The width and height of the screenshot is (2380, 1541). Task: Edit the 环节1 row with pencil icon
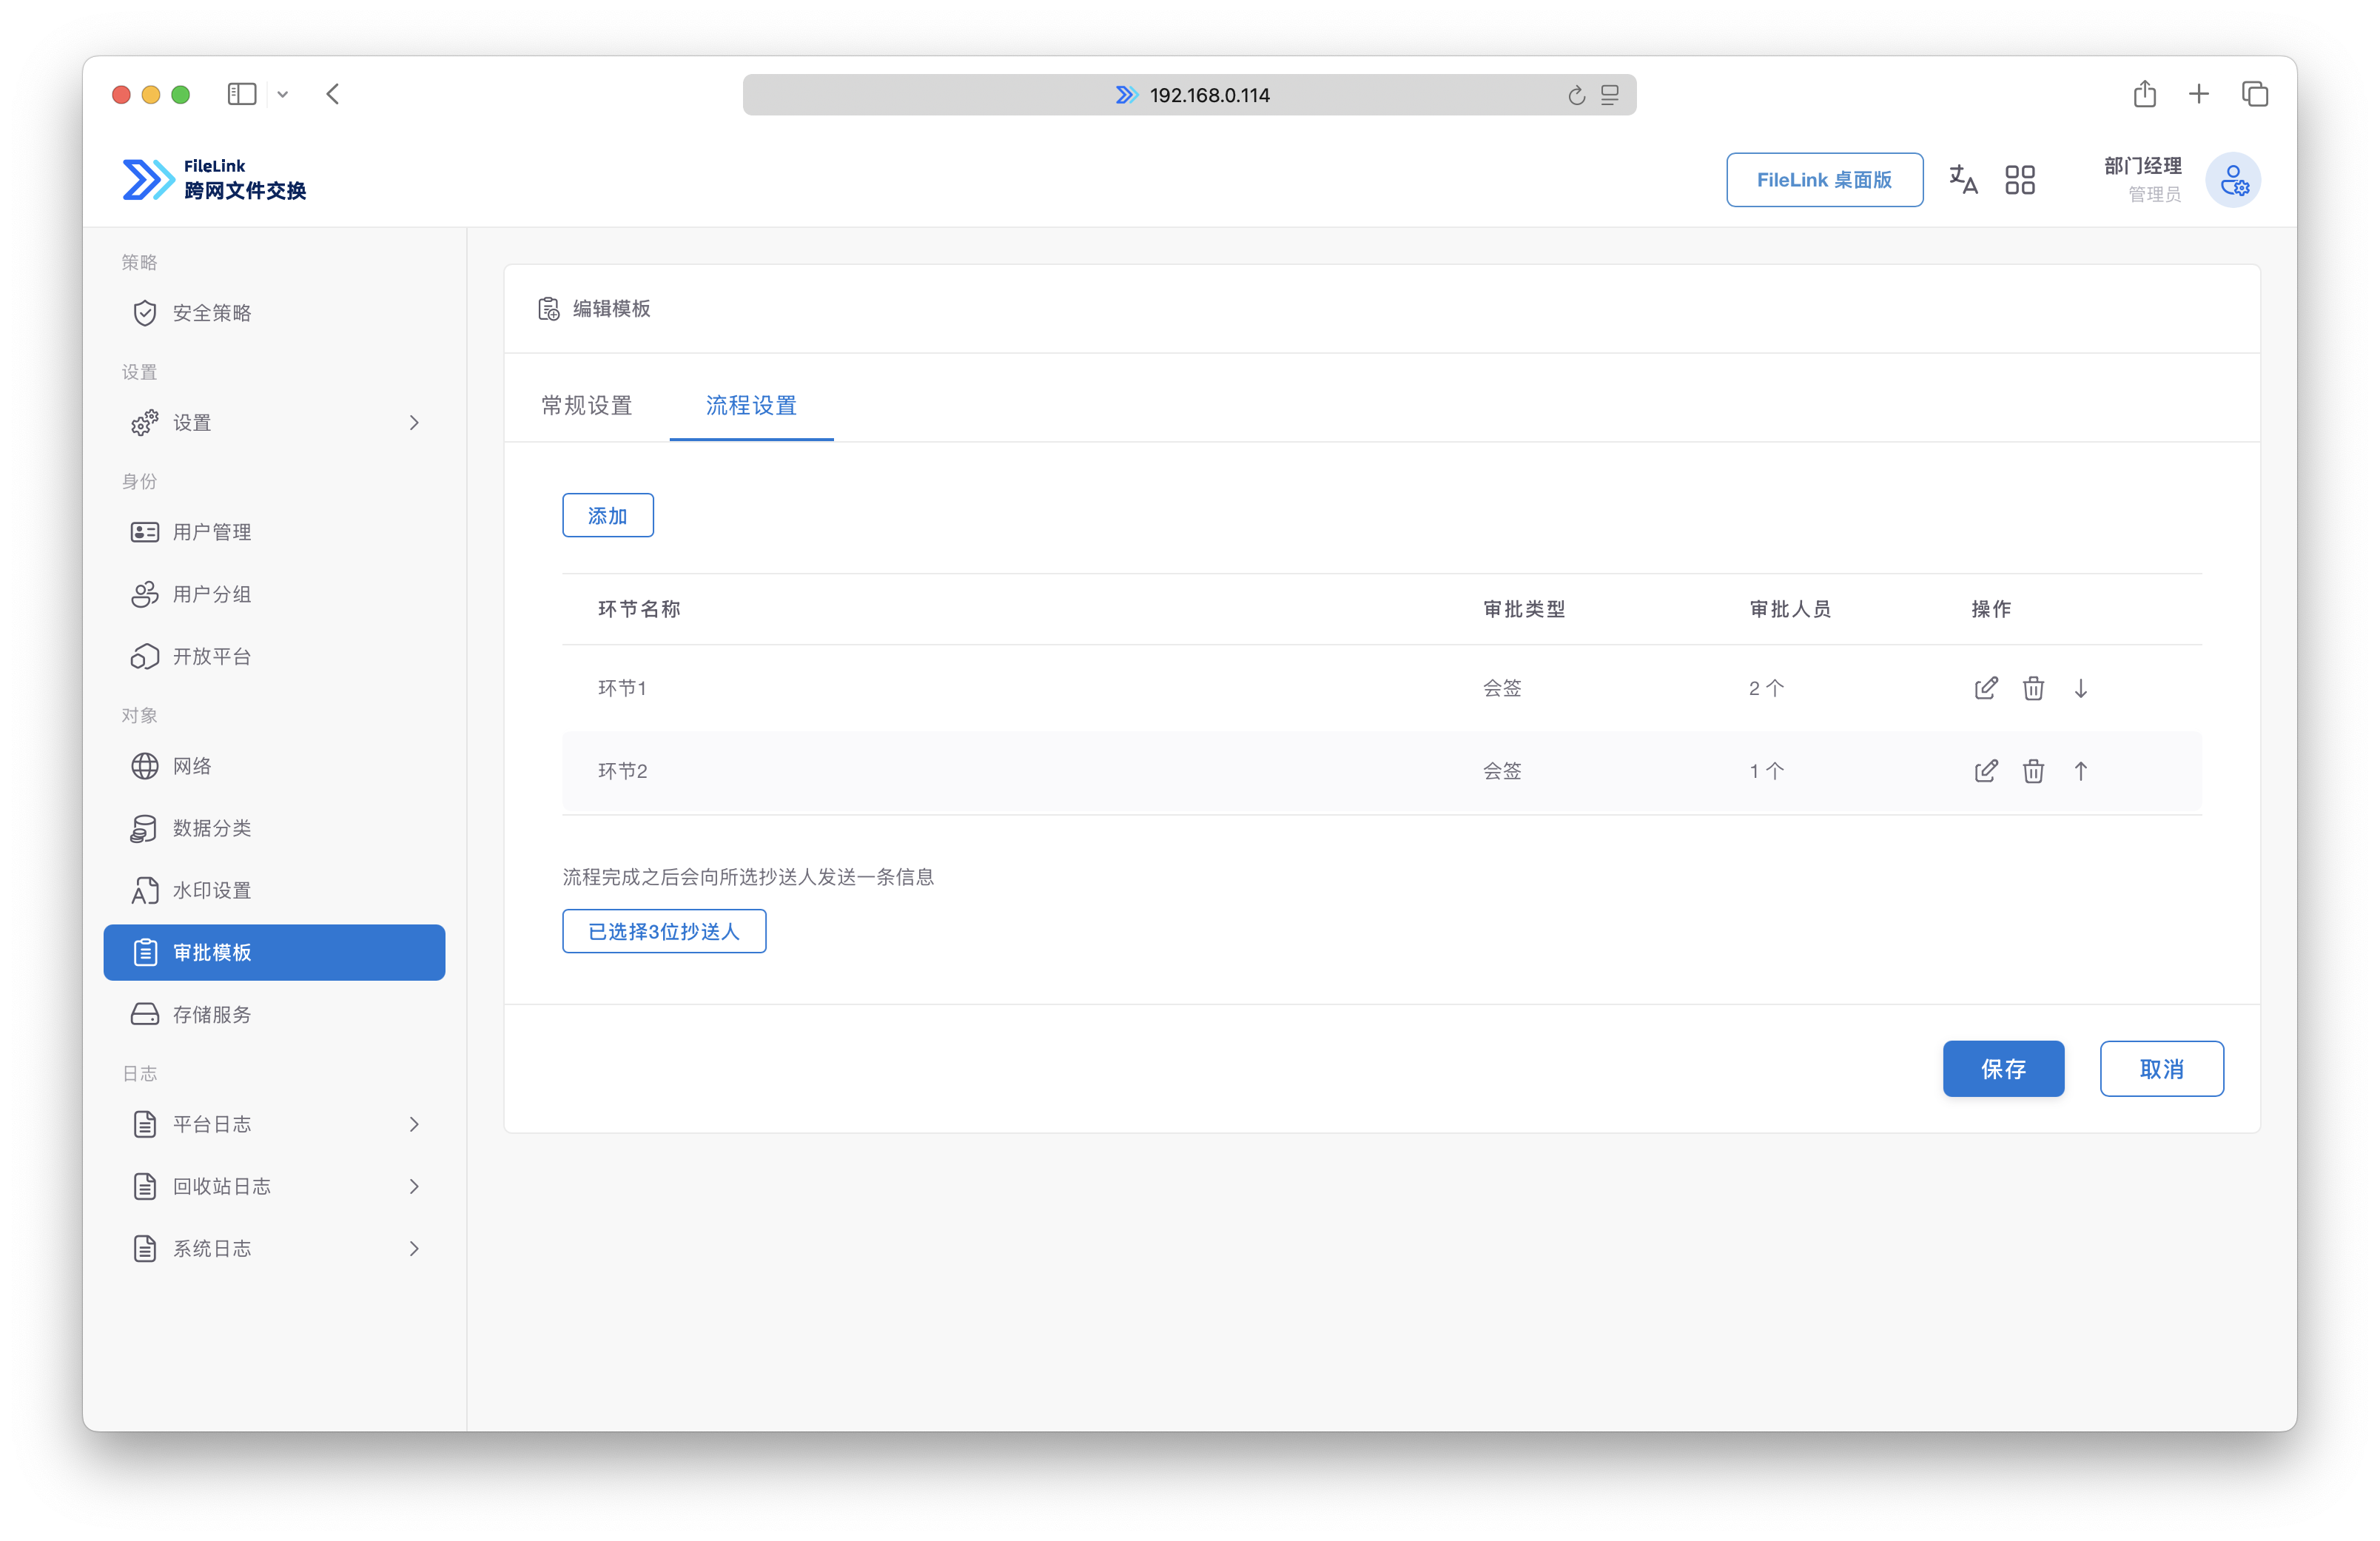(1985, 688)
